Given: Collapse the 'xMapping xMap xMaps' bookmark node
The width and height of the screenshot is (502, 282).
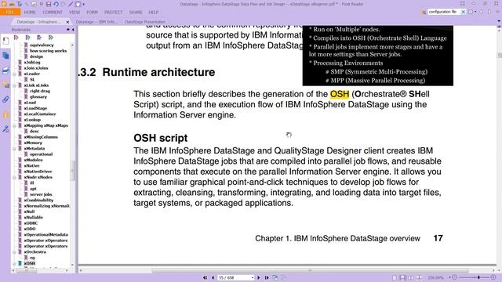Looking at the screenshot, I should click(x=14, y=125).
